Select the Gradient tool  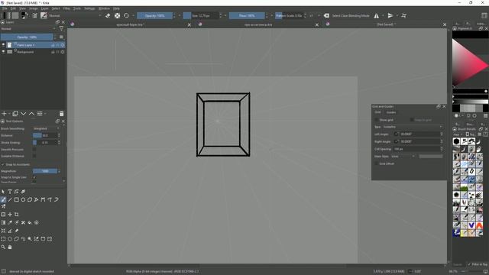pyautogui.click(x=3, y=222)
